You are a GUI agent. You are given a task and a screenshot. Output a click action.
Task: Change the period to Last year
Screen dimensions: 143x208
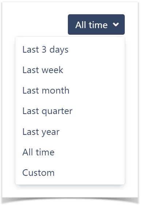(70, 132)
